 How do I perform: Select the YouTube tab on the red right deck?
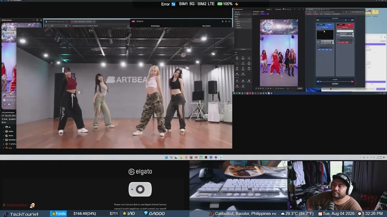point(349,24)
